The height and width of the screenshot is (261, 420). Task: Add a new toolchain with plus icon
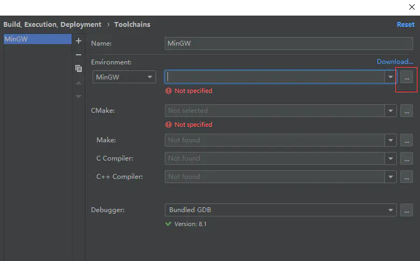[x=79, y=41]
